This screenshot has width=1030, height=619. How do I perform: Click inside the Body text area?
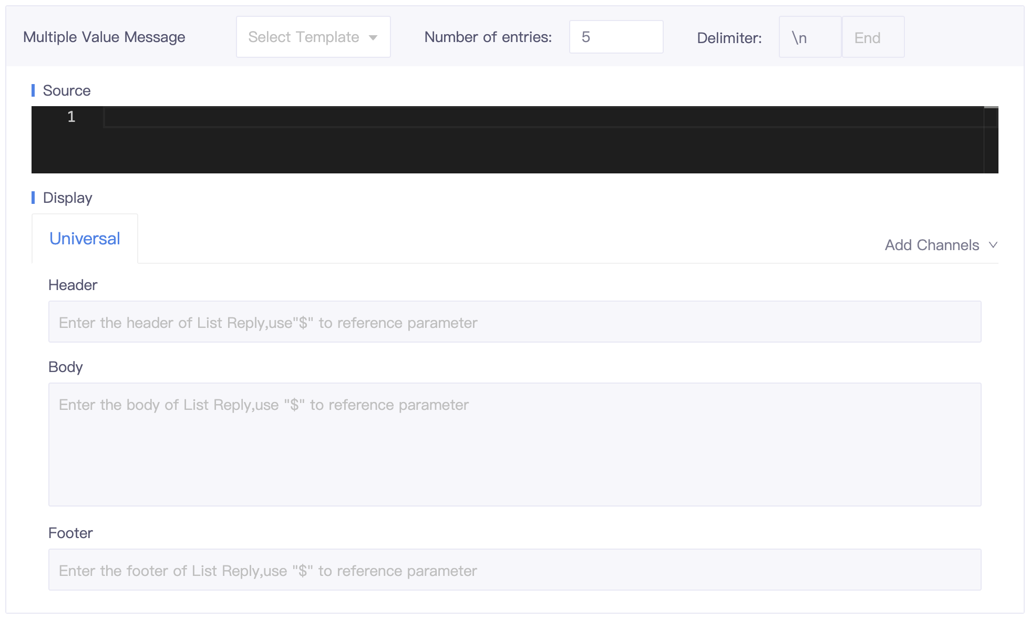pyautogui.click(x=514, y=445)
